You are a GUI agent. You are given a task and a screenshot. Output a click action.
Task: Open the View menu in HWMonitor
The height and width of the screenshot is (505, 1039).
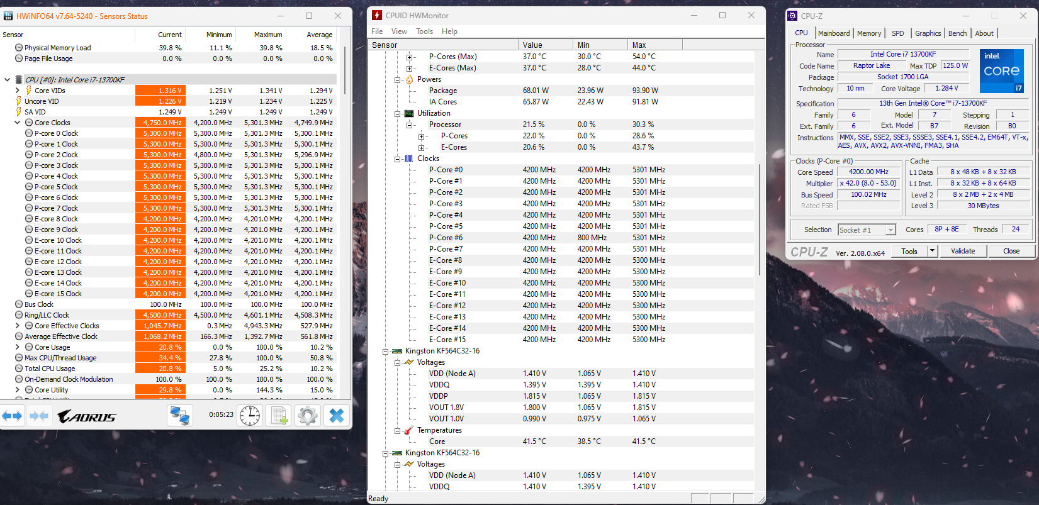tap(399, 31)
